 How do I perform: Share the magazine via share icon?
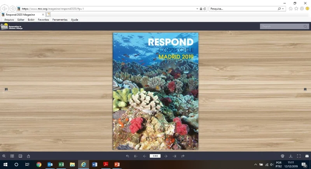(x=28, y=156)
